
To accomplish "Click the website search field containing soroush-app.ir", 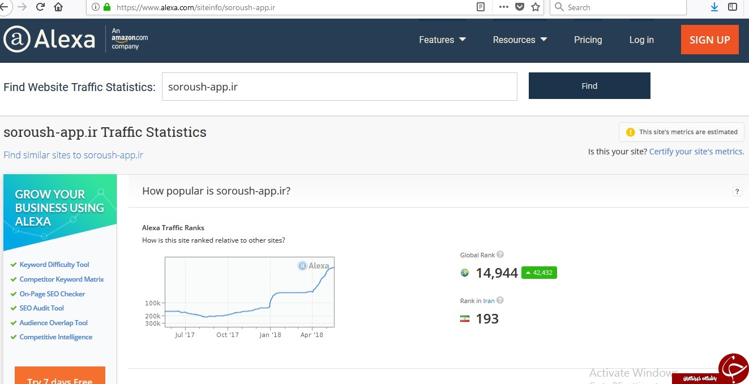I will click(x=340, y=87).
